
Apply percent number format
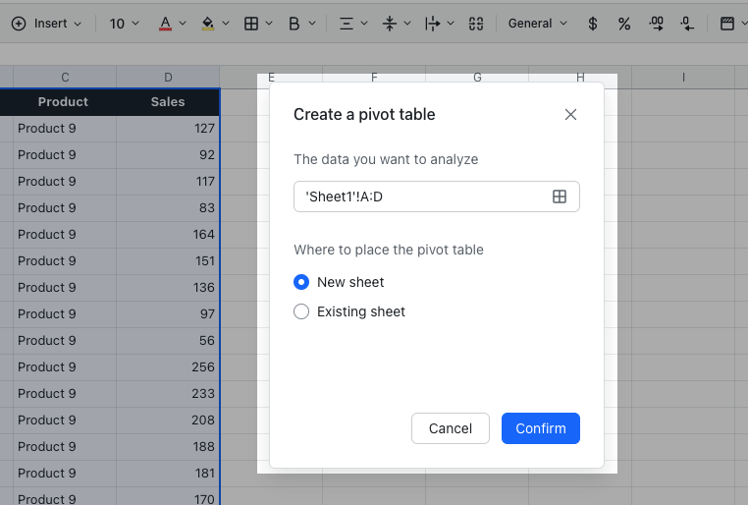623,23
